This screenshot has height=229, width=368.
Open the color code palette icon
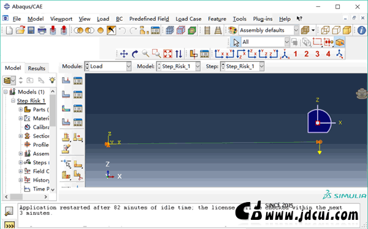pyautogui.click(x=233, y=30)
